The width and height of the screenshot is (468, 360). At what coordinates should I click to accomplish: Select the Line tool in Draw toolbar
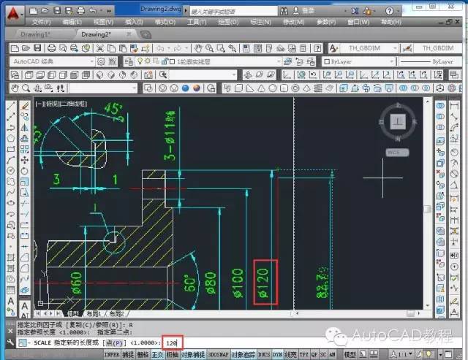pos(11,105)
